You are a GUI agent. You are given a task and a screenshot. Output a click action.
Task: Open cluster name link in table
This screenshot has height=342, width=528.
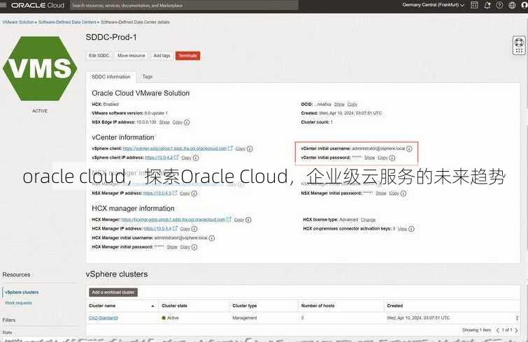click(104, 318)
